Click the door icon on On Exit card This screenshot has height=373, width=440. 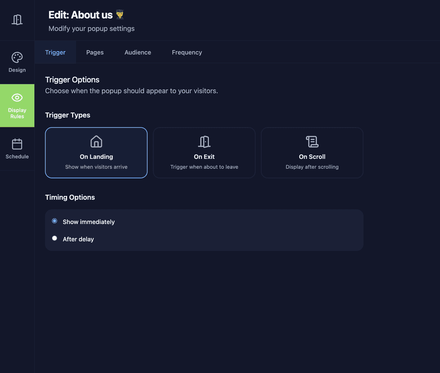coord(204,141)
